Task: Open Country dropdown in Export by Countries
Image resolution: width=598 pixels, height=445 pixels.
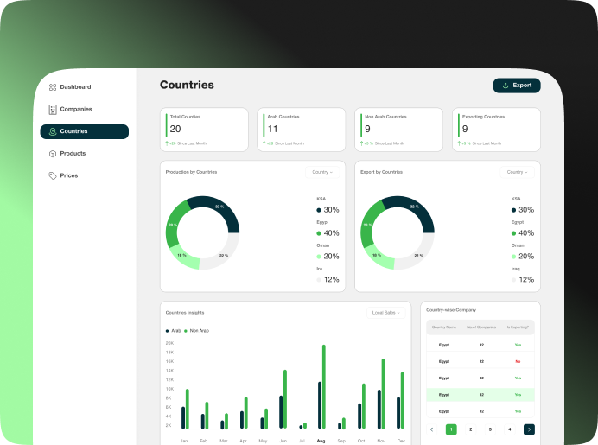Action: pos(517,172)
